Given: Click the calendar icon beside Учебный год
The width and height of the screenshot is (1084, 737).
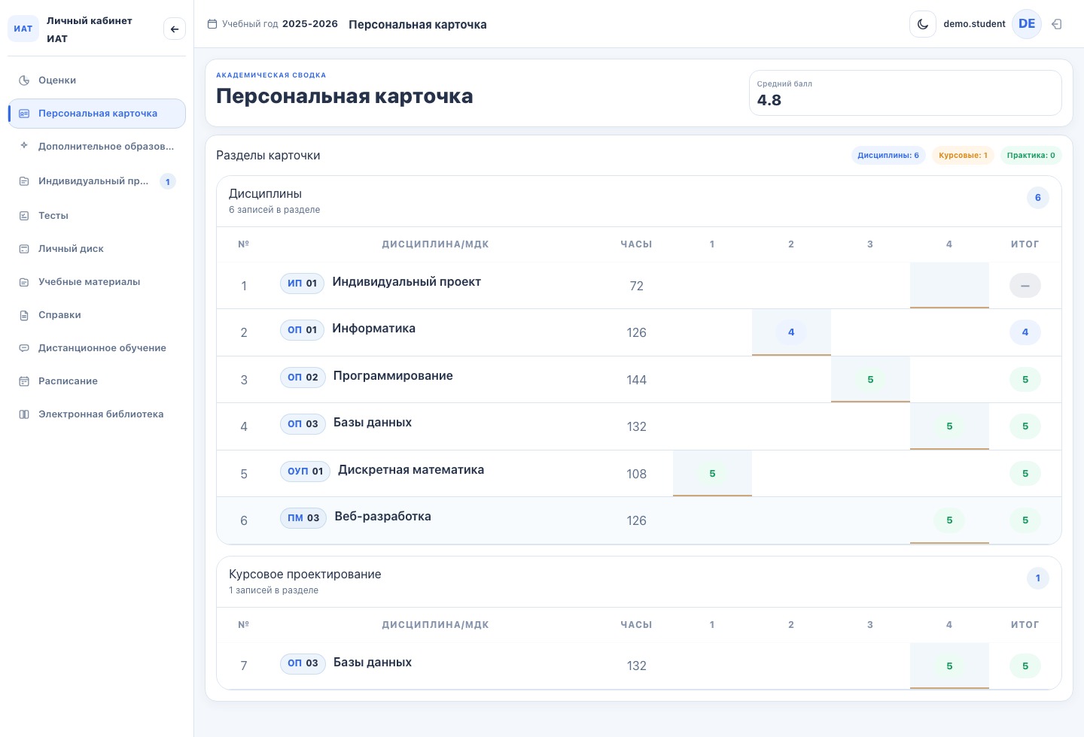Looking at the screenshot, I should tap(212, 24).
